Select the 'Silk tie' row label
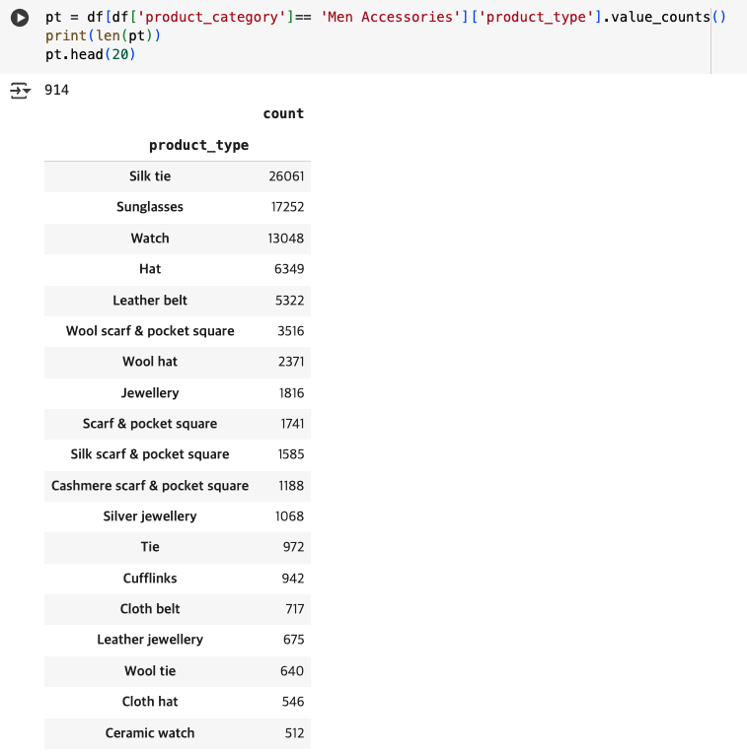Image resolution: width=747 pixels, height=753 pixels. click(x=150, y=176)
